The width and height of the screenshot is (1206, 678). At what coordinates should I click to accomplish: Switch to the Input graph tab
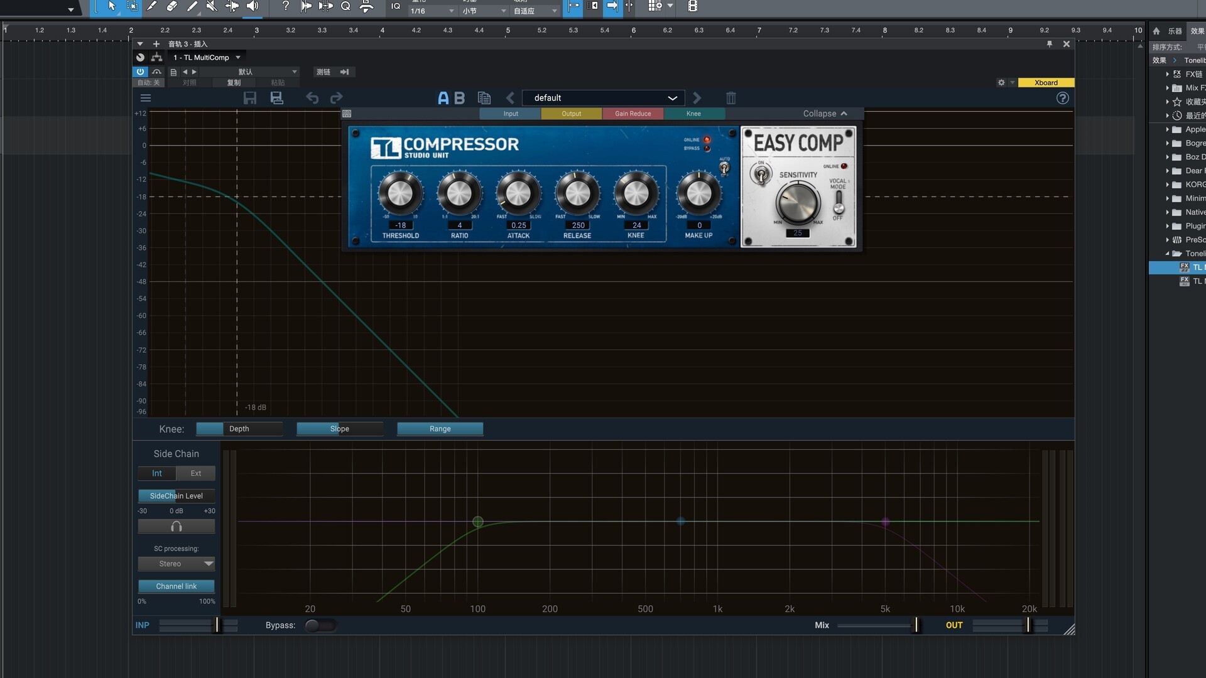tap(511, 114)
